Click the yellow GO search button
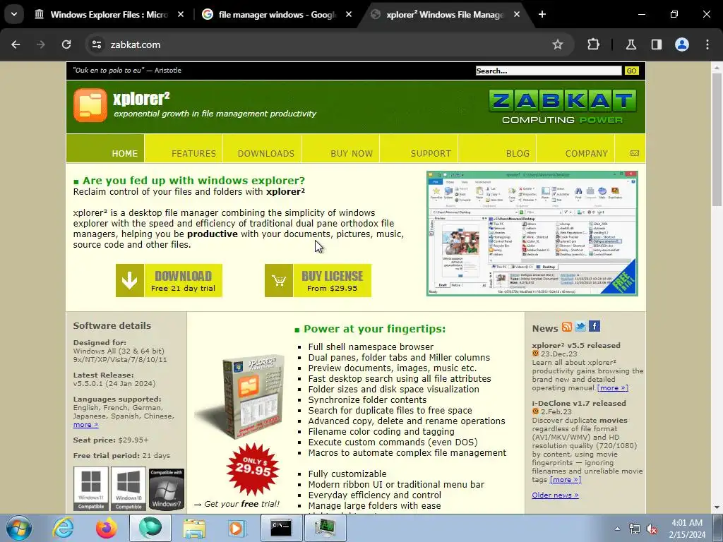The height and width of the screenshot is (542, 723). point(631,71)
